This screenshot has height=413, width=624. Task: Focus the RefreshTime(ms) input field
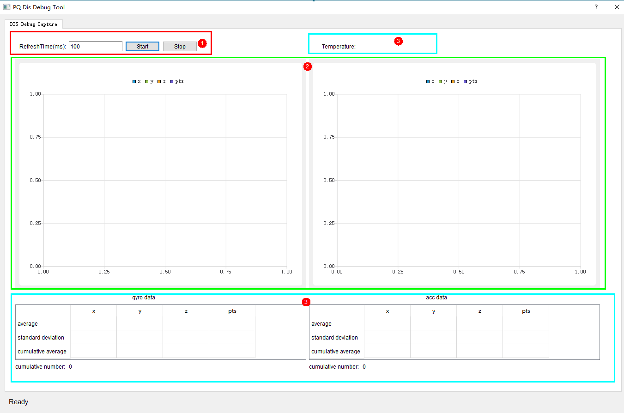(95, 46)
